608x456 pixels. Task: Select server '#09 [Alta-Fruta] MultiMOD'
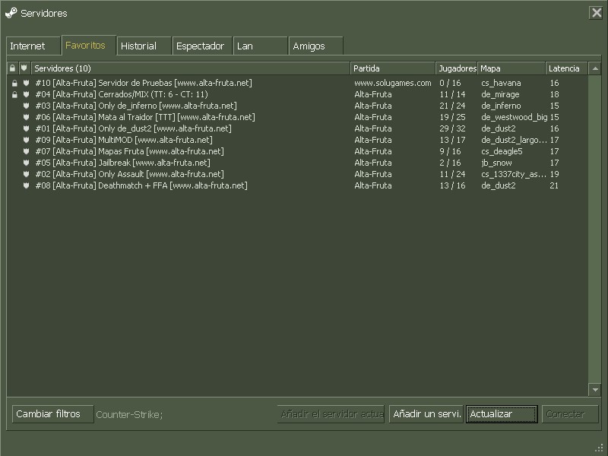tap(297, 140)
